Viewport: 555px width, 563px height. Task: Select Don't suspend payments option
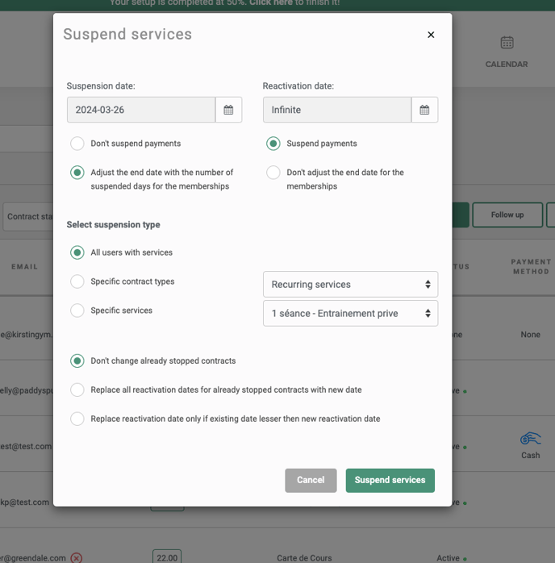(77, 144)
